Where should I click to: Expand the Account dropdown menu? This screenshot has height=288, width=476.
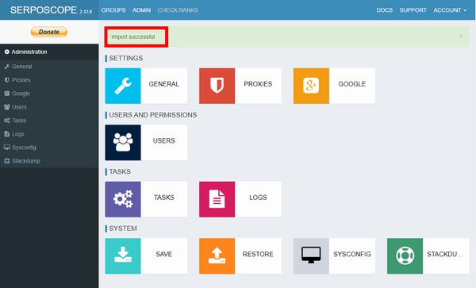(450, 10)
